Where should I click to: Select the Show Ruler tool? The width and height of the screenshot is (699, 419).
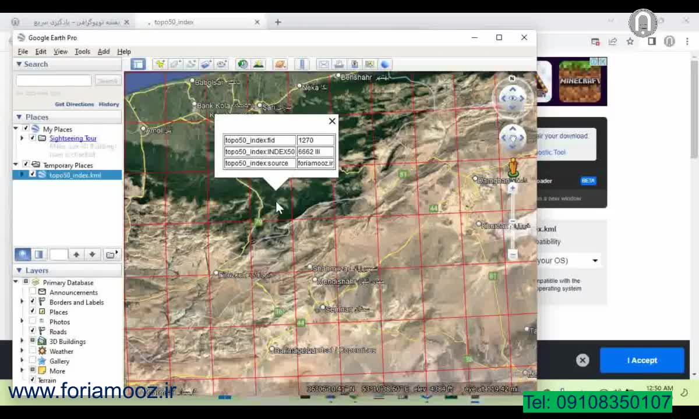point(302,65)
